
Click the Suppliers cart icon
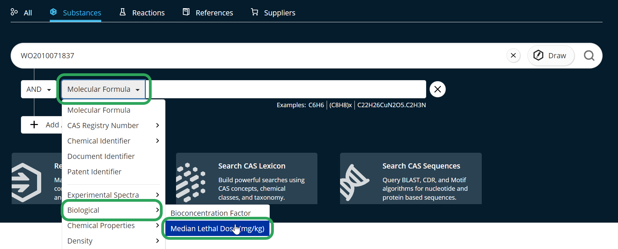coord(255,12)
